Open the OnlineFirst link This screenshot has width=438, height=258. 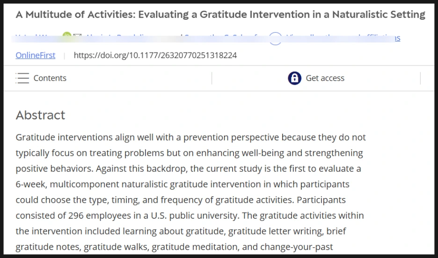click(35, 55)
